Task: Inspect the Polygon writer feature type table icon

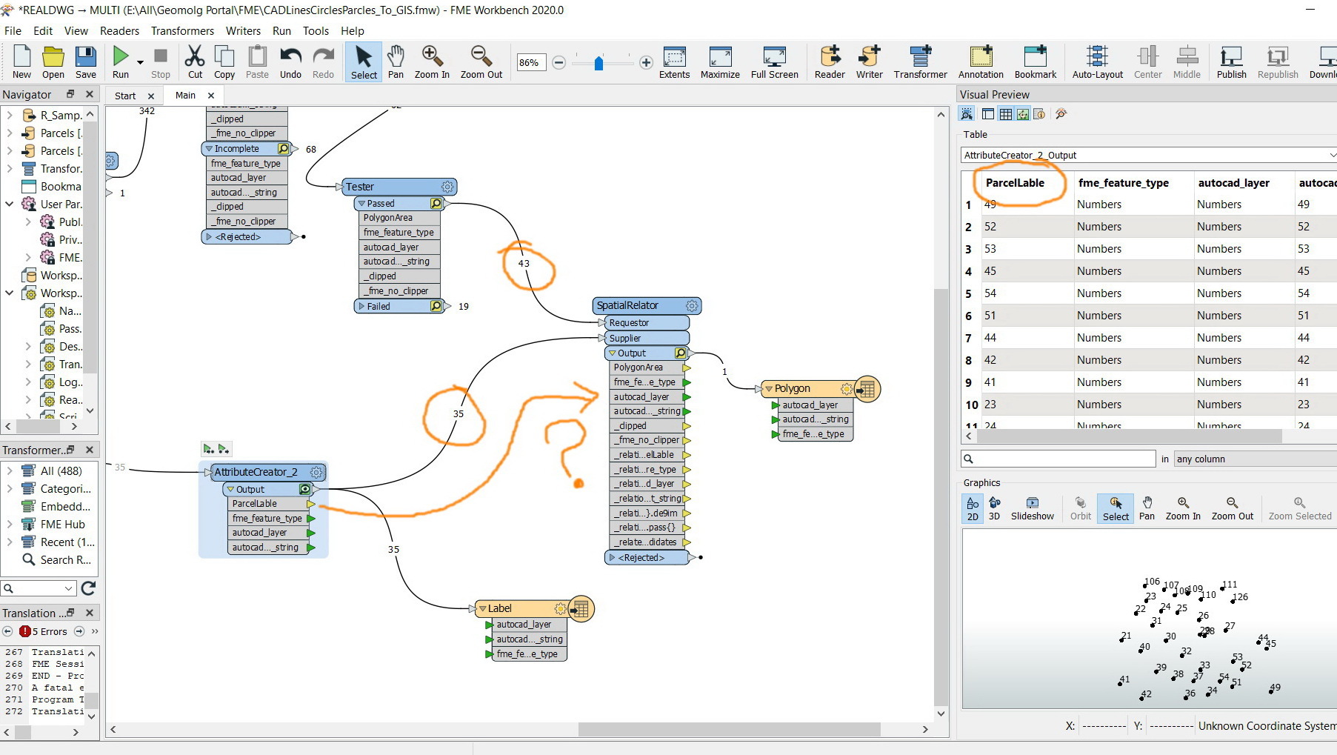Action: (x=867, y=388)
